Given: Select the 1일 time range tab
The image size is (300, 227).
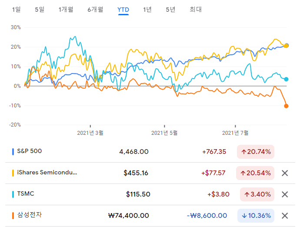Looking at the screenshot, I should click(16, 10).
